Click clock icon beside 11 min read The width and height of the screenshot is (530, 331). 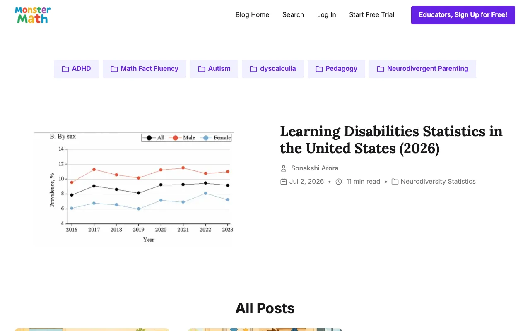coord(339,182)
